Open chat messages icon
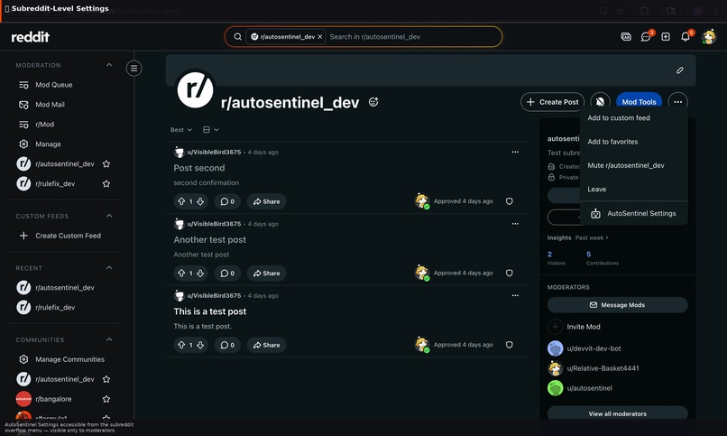The image size is (727, 436). pyautogui.click(x=646, y=37)
